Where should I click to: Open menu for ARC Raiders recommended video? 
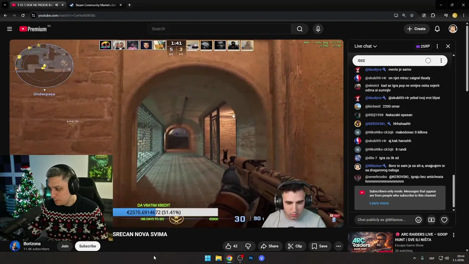(x=454, y=235)
